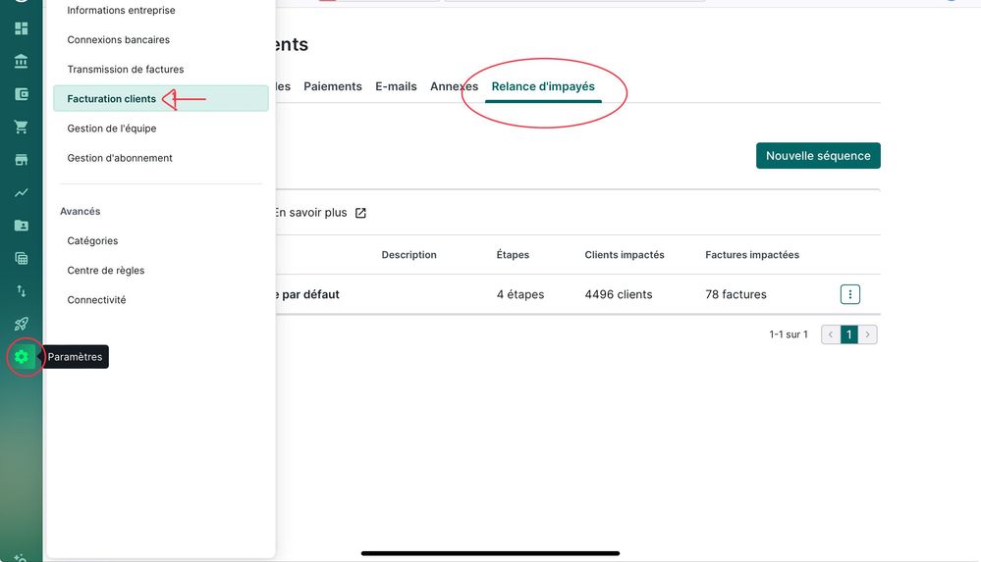Select the Relance d'impayés tab
Viewport: 981px width, 562px height.
coord(543,86)
